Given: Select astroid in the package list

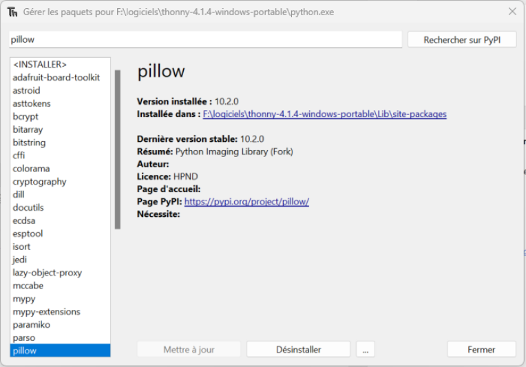Looking at the screenshot, I should [x=60, y=91].
